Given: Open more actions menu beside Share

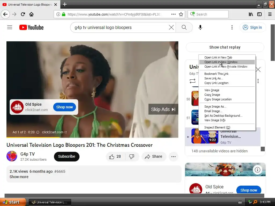Looking at the screenshot, I should coord(173,156).
